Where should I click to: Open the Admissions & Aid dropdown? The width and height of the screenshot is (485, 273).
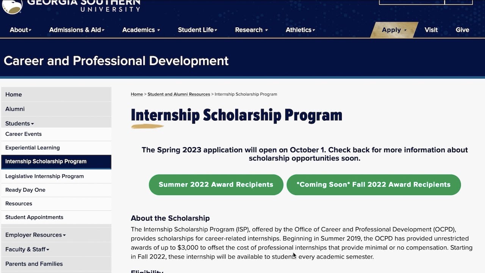pos(77,30)
